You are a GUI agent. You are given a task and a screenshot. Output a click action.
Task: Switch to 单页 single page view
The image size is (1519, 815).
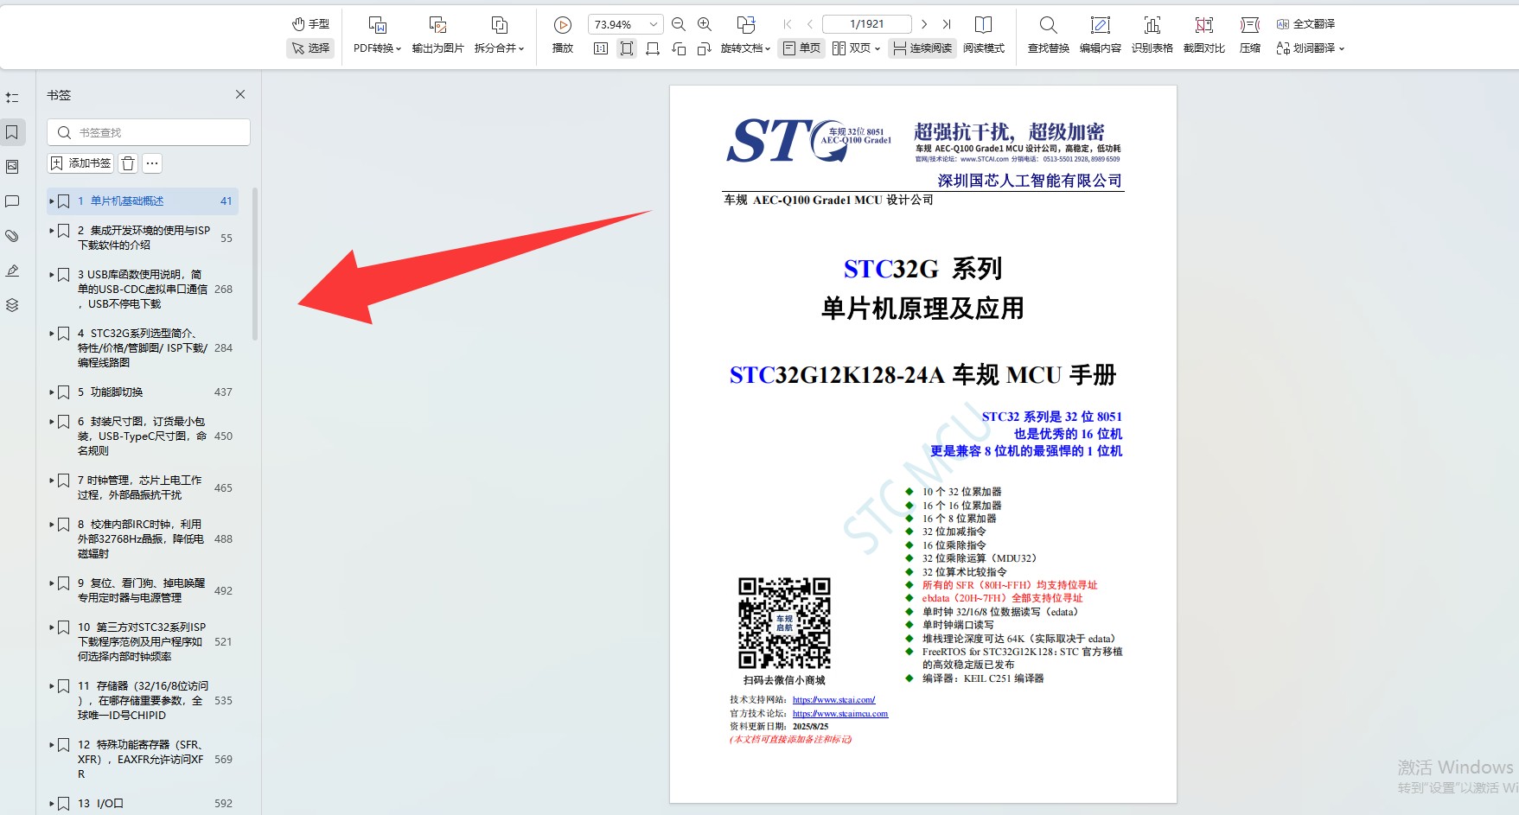click(x=801, y=48)
